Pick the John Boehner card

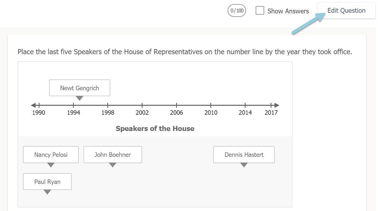(x=113, y=155)
